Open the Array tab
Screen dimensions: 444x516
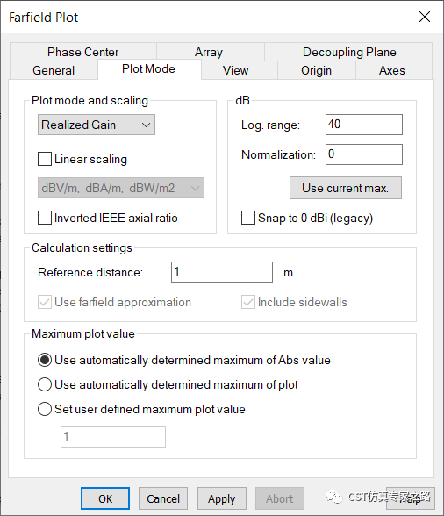coord(210,52)
